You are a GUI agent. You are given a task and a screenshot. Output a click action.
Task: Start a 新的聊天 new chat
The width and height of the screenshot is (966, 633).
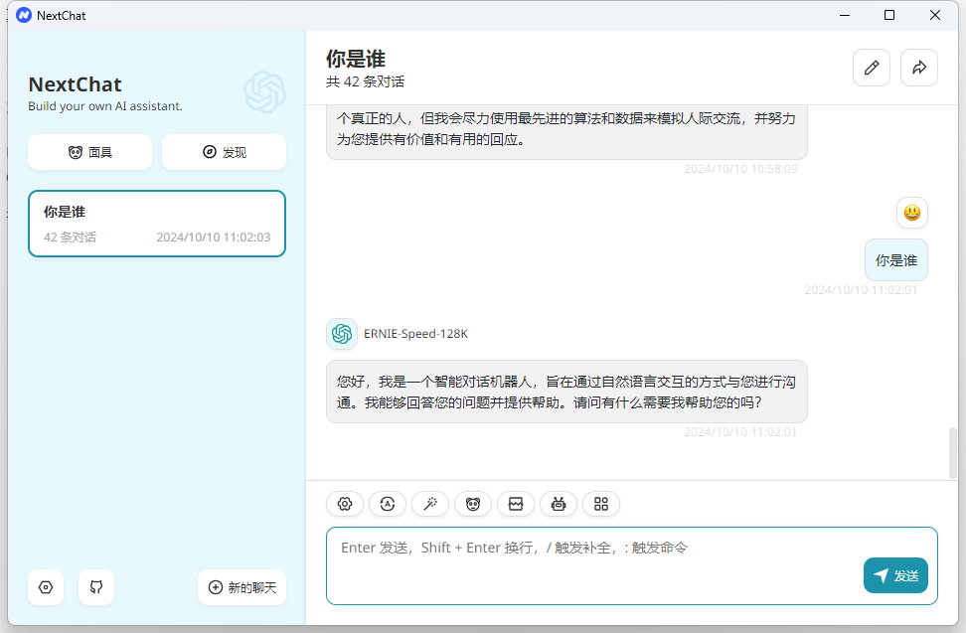pos(242,587)
